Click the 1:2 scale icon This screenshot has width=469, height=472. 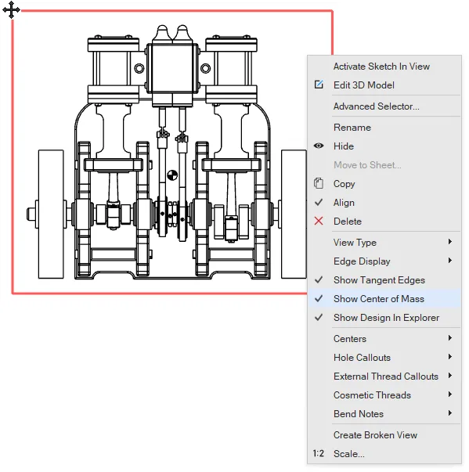318,453
